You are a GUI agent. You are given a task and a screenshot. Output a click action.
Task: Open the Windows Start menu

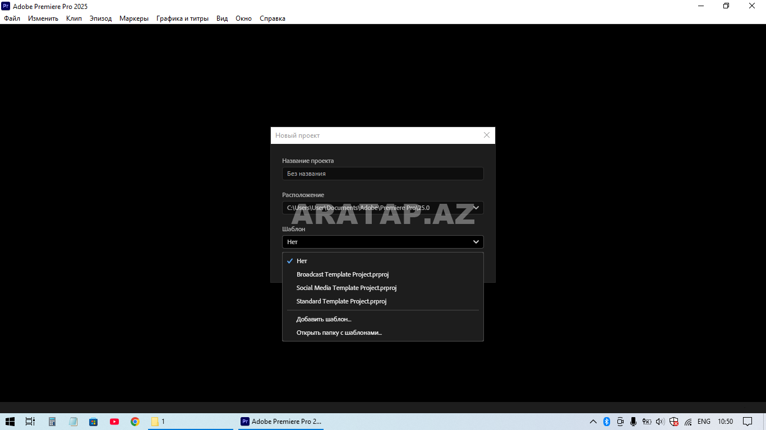10,422
